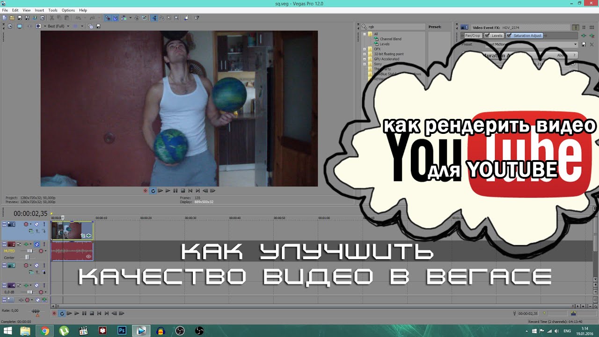The image size is (599, 337).
Task: Click Record button under video preview
Action: (x=145, y=190)
